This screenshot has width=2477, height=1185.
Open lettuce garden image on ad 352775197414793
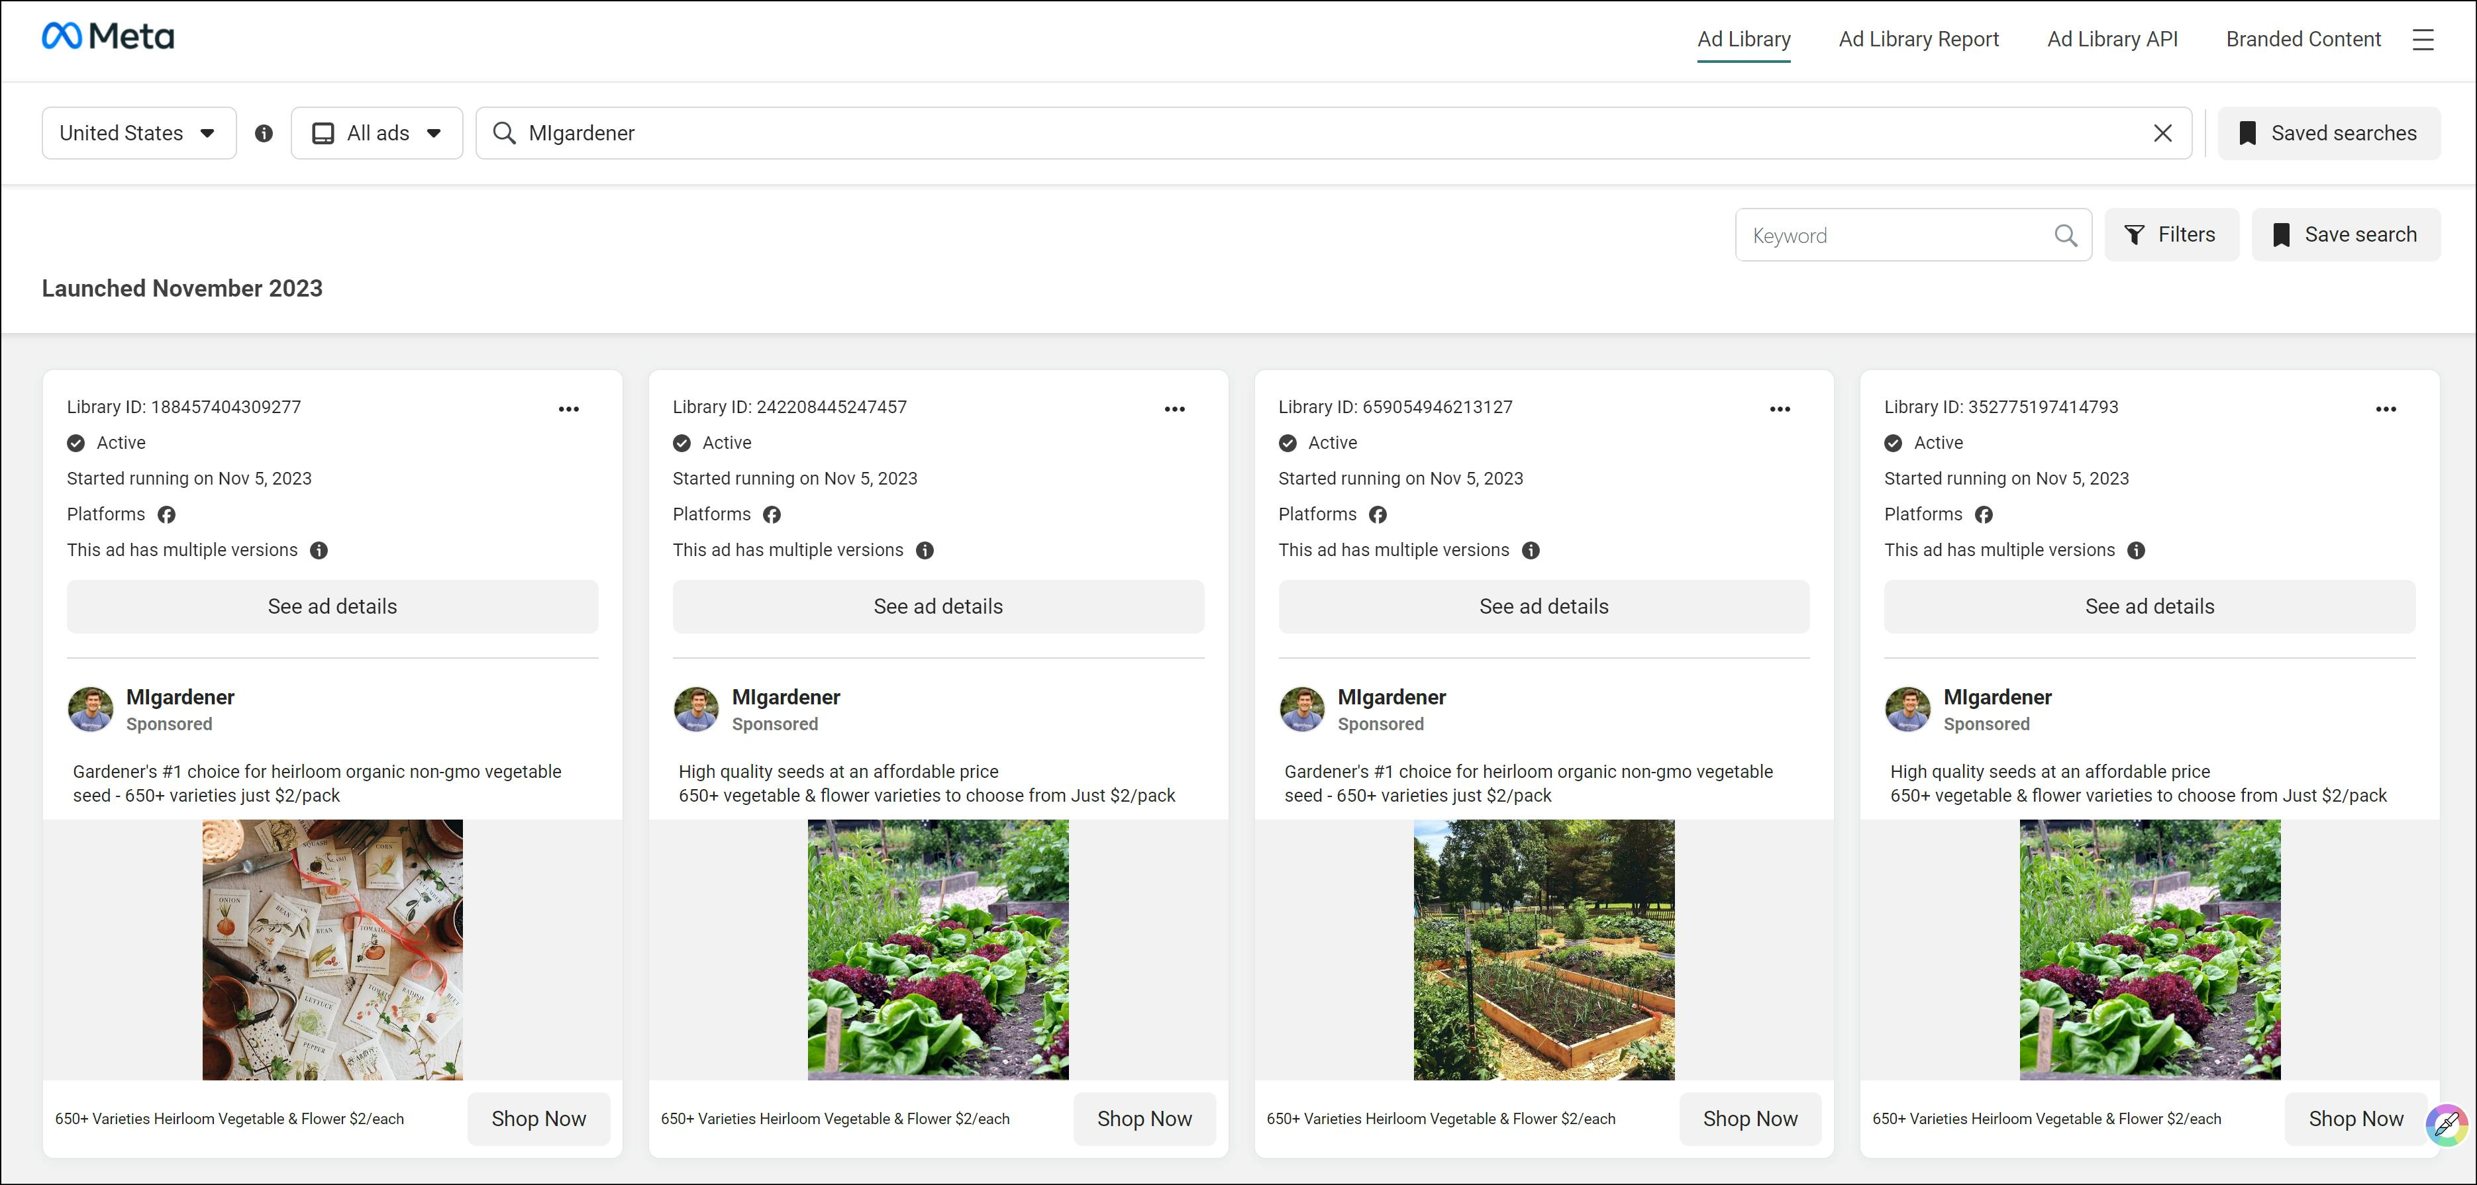click(2149, 949)
